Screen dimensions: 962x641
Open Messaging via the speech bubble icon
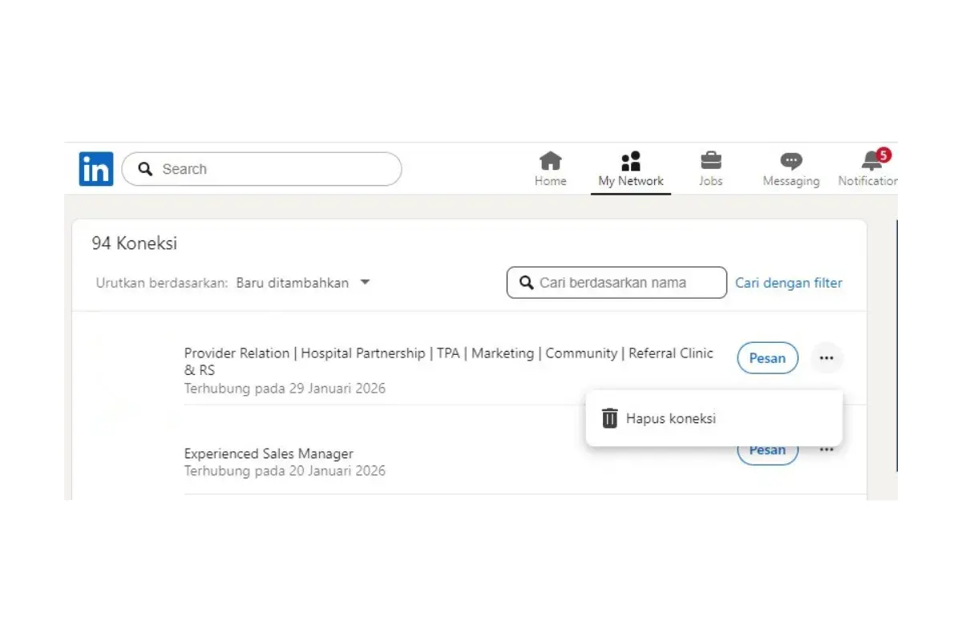point(790,163)
